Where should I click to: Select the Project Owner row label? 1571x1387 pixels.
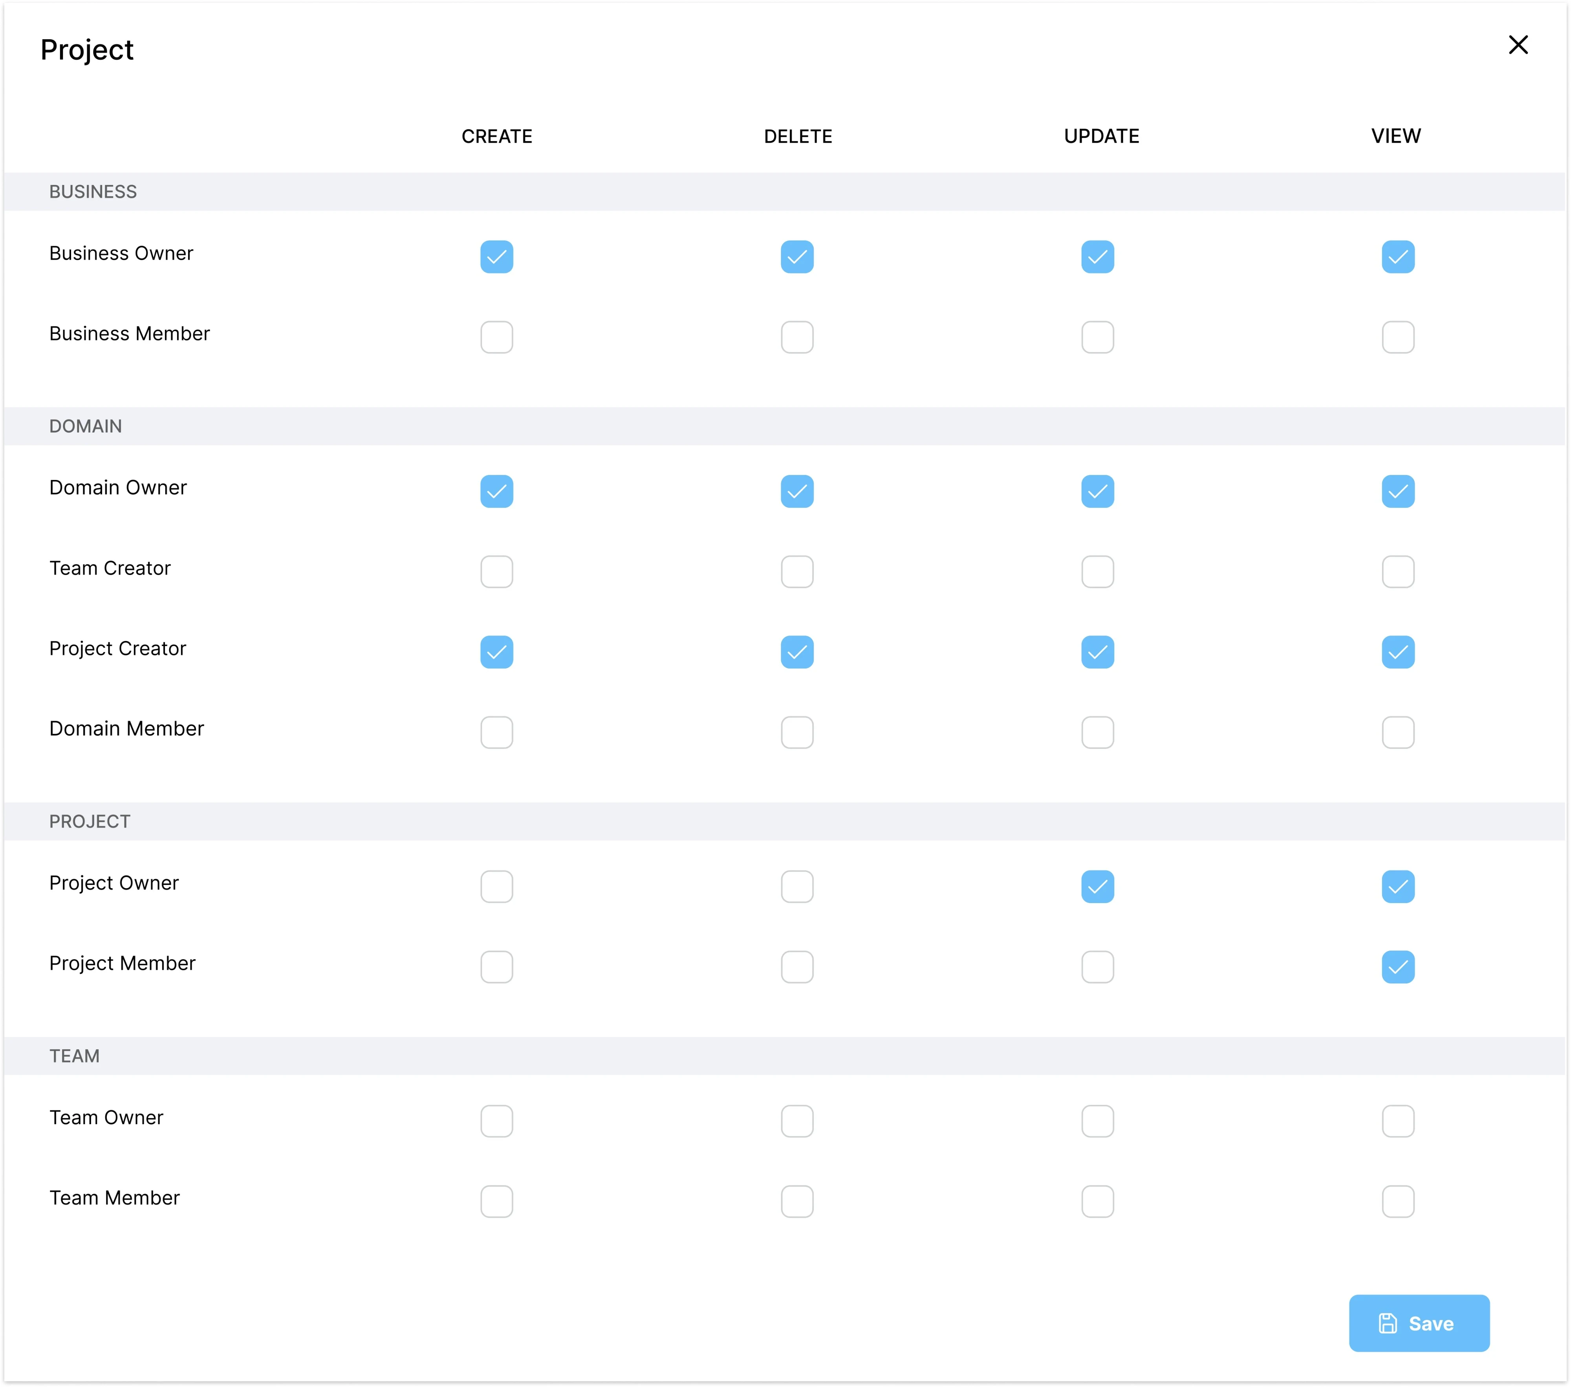point(114,883)
